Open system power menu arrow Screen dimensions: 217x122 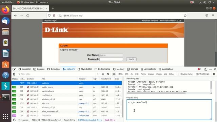214,2
